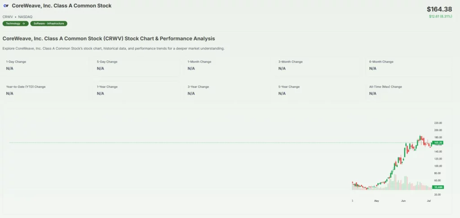460x218 pixels.
Task: Select the 1-Month Change card
Action: coord(227,65)
